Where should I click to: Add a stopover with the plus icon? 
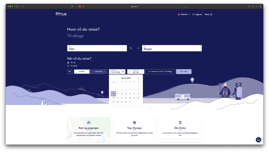coord(138,48)
